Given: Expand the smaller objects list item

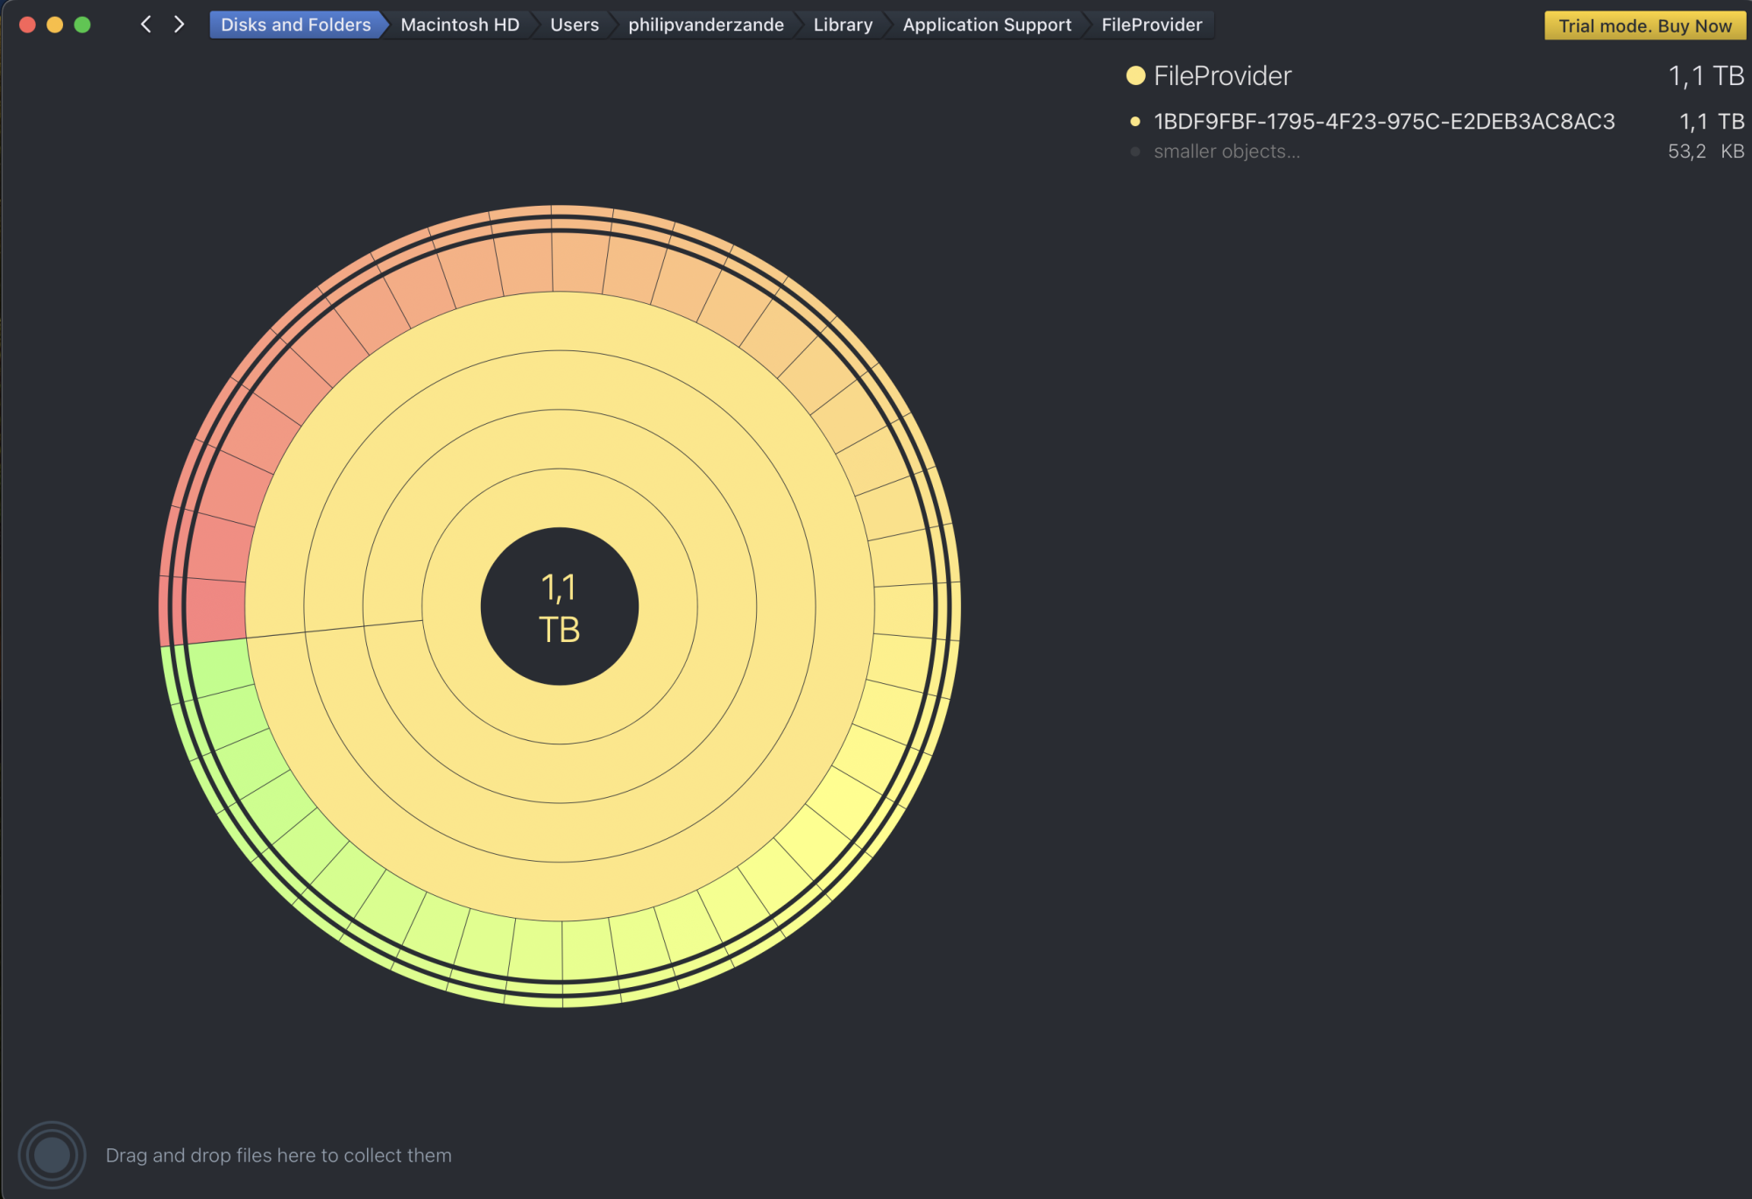Looking at the screenshot, I should pyautogui.click(x=1226, y=152).
